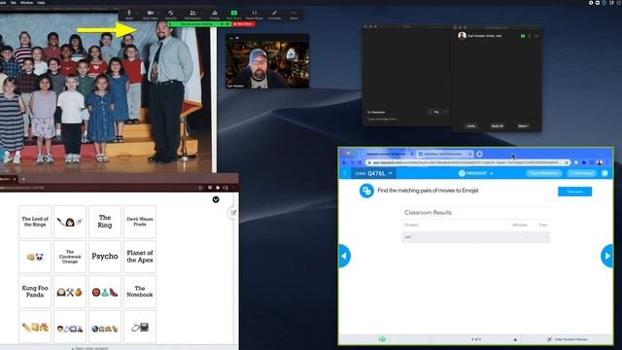Select 'Planet of the Apes' card
The image size is (622, 350).
pos(140,257)
